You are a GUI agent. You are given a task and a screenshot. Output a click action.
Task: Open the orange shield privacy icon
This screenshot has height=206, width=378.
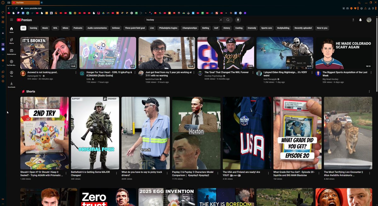click(352, 8)
